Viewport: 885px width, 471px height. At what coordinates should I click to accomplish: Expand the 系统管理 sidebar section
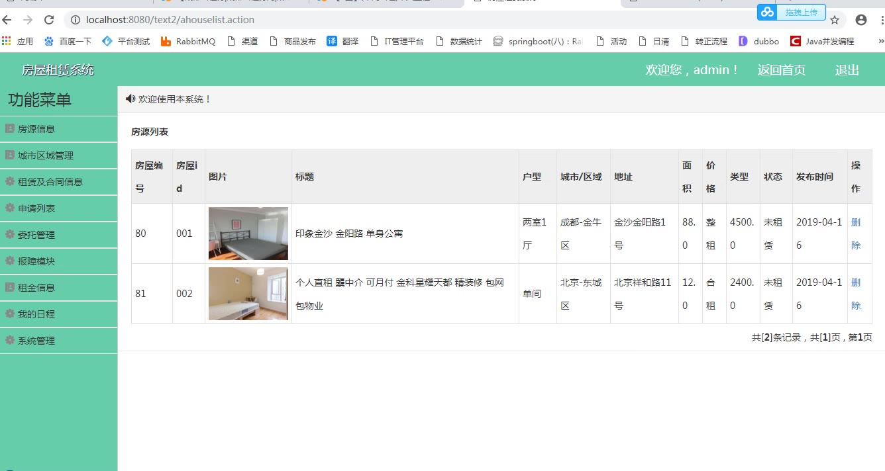[x=36, y=341]
